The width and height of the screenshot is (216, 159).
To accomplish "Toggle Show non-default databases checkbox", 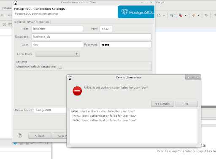I will (60, 67).
